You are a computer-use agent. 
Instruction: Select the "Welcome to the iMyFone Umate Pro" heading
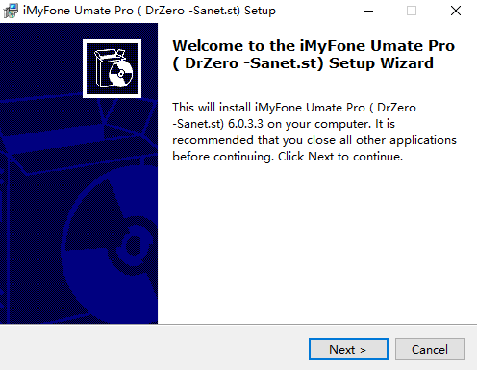point(314,46)
